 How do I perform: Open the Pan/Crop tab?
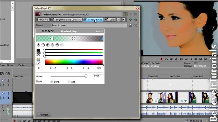pyautogui.click(x=43, y=20)
